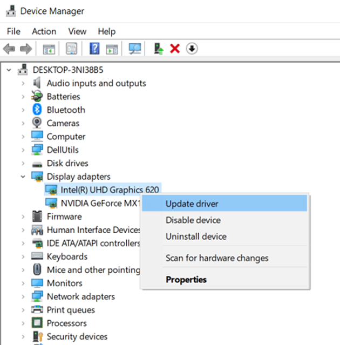
Task: Click the Properties toolbar icon
Action: pyautogui.click(x=72, y=49)
